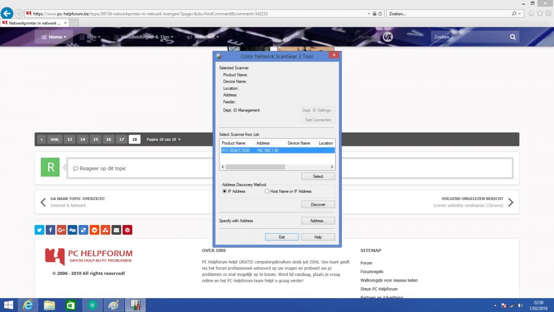This screenshot has width=554, height=312.
Task: Share topic on Twitter
Action: [39, 230]
